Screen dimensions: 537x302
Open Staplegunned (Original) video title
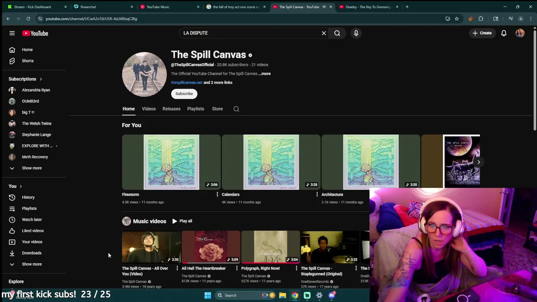pyautogui.click(x=322, y=271)
